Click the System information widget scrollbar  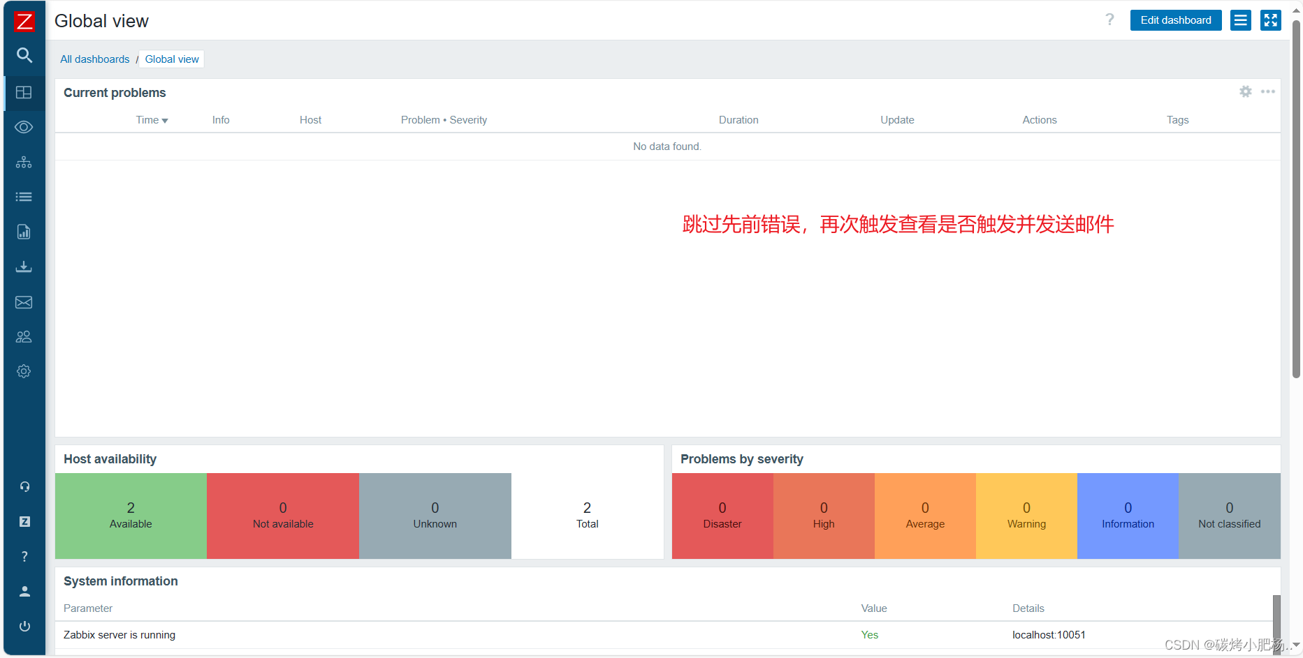(x=1276, y=625)
